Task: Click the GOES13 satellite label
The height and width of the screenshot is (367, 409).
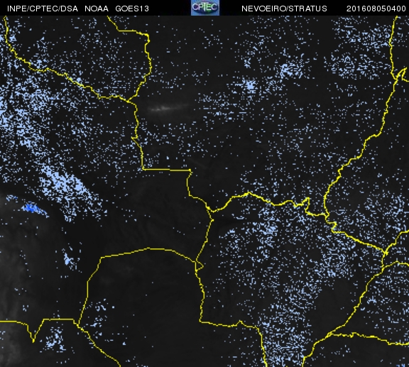Action: tap(132, 9)
